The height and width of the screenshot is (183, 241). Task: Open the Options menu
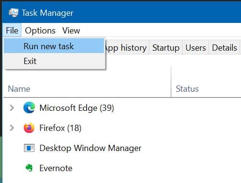tap(40, 30)
